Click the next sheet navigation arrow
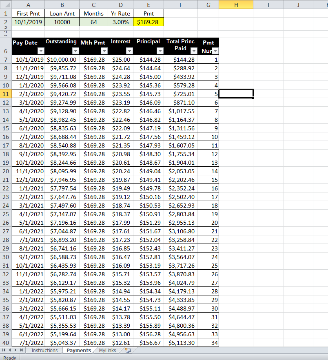 point(16,350)
